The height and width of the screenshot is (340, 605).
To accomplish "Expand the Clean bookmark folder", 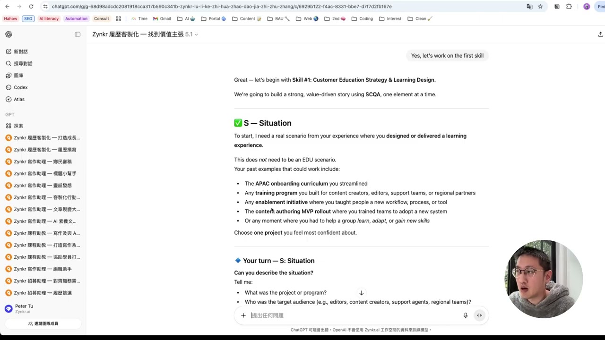I will pos(420,19).
